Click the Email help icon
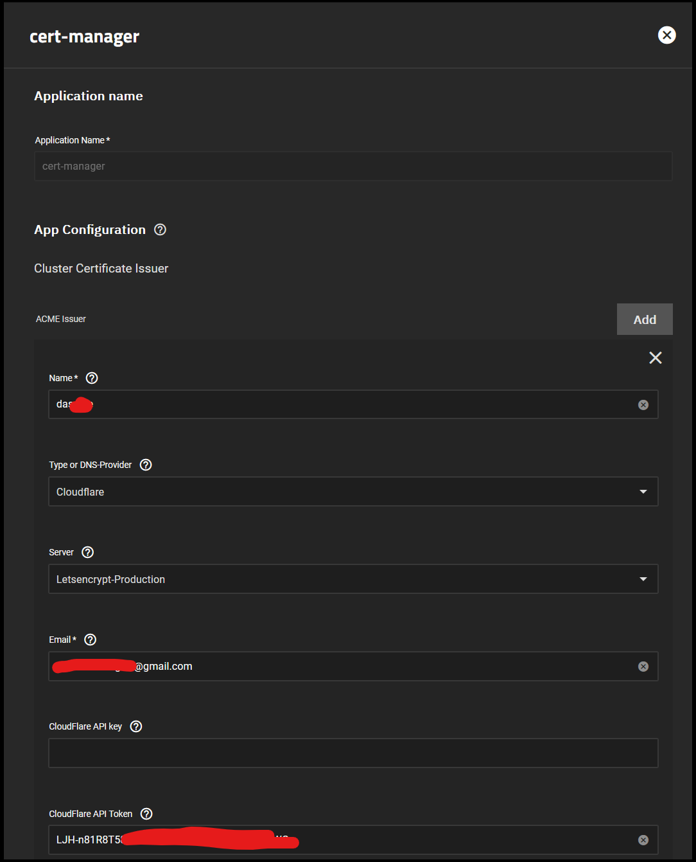Viewport: 696px width, 862px height. (x=89, y=640)
